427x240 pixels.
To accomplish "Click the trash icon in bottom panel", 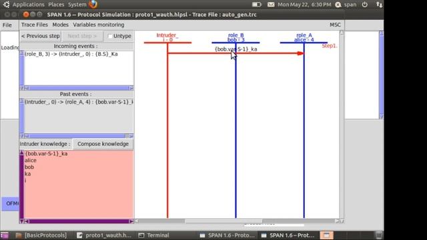I will (x=378, y=235).
